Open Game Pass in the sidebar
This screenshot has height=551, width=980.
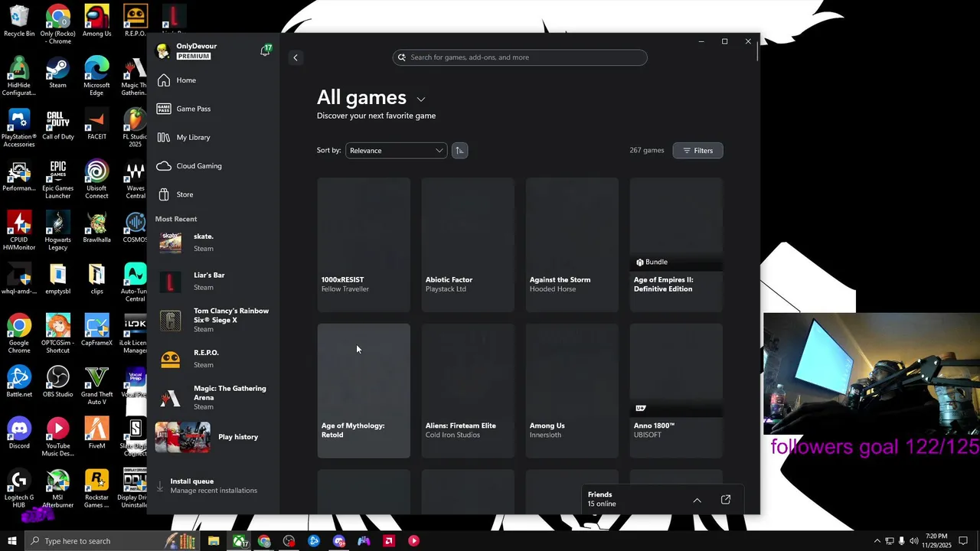coord(214,109)
